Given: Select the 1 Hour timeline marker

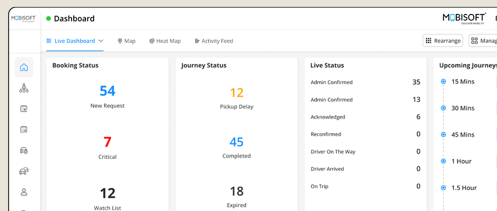Looking at the screenshot, I should pos(444,161).
